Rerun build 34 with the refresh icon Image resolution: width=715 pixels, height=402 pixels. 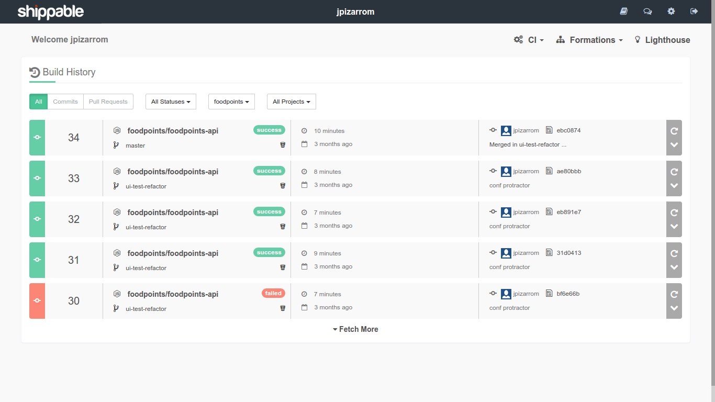(674, 130)
